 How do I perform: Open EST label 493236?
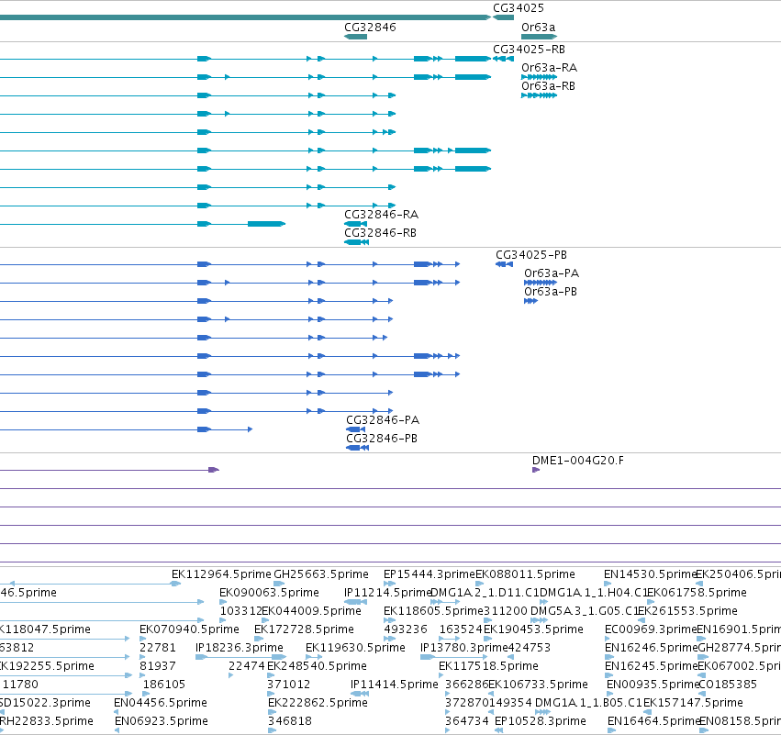tap(406, 629)
